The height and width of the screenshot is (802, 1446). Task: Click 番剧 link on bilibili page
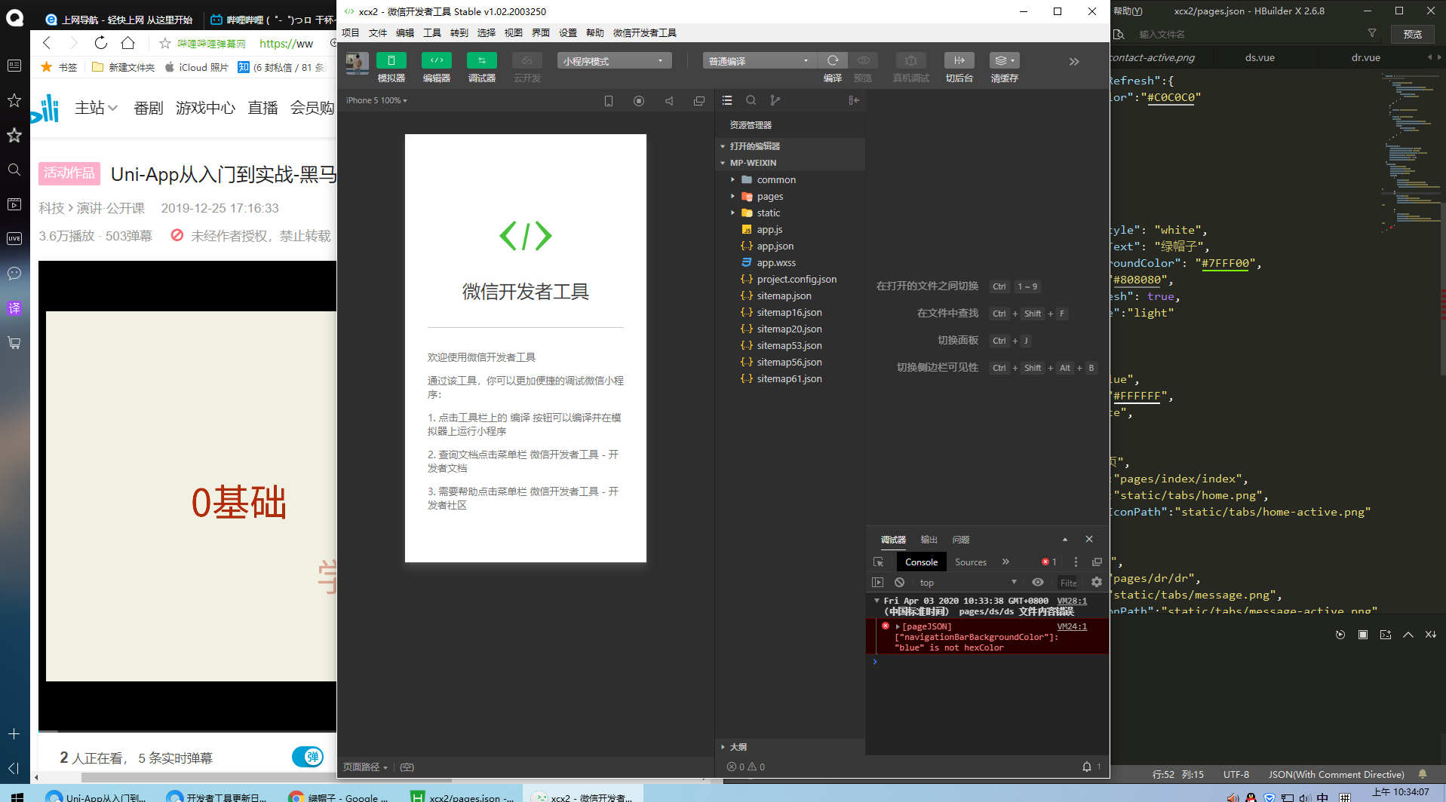148,108
